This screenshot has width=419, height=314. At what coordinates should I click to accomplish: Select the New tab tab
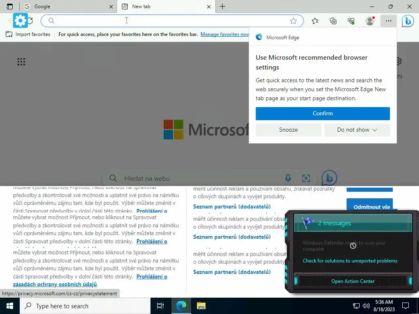click(x=166, y=7)
